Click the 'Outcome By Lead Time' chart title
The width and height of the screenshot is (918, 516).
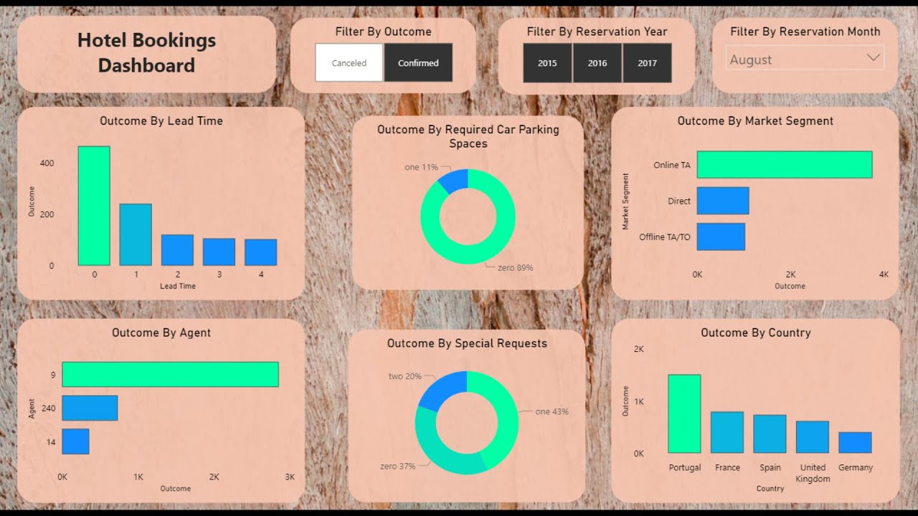[x=161, y=121]
